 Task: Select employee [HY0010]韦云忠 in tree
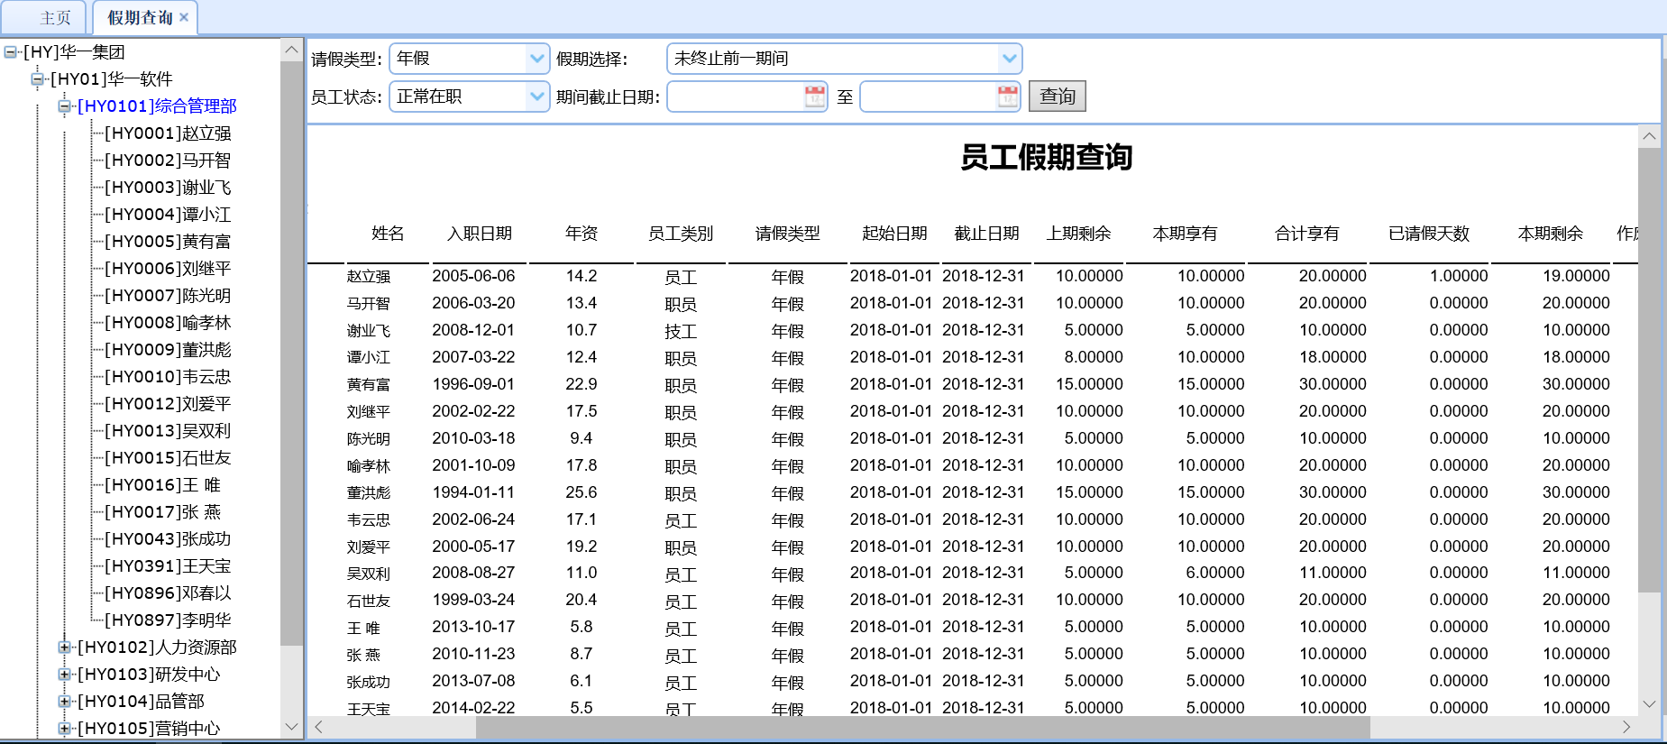click(x=168, y=377)
